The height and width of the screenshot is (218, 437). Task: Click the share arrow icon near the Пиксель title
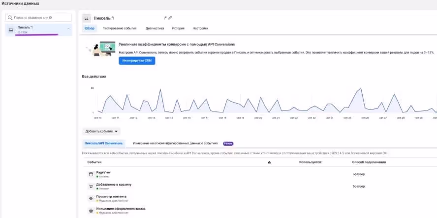pos(165,18)
